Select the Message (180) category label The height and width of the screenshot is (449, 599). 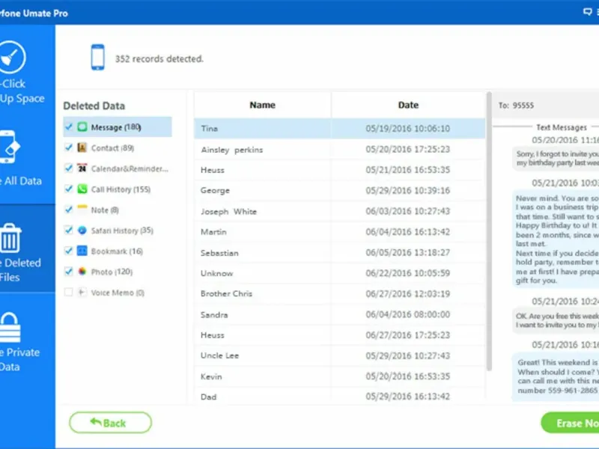[x=116, y=127]
